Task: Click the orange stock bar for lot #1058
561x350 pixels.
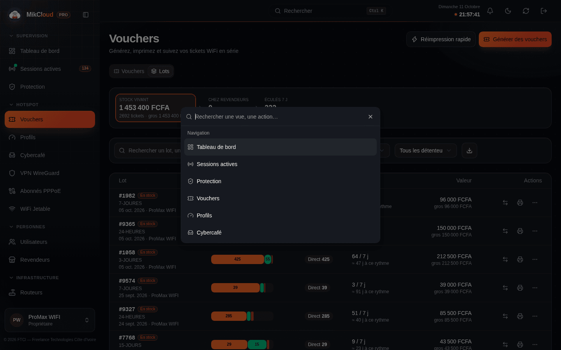Action: pos(238,259)
